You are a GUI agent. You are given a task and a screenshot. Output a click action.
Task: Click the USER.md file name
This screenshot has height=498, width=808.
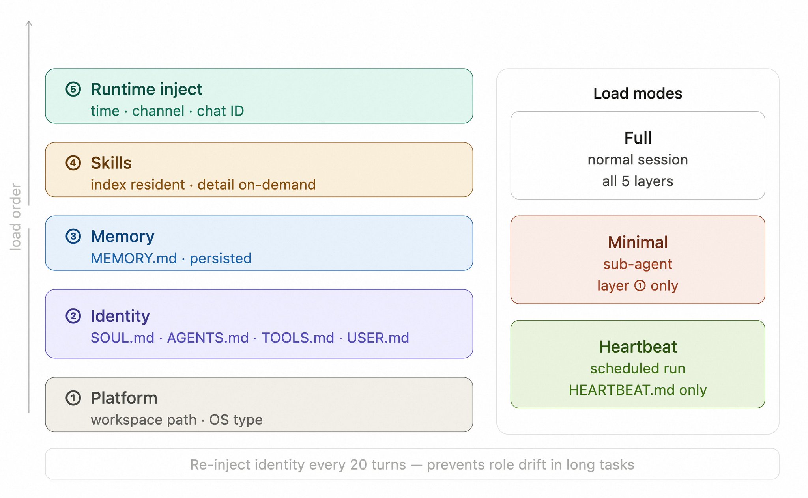pos(378,338)
